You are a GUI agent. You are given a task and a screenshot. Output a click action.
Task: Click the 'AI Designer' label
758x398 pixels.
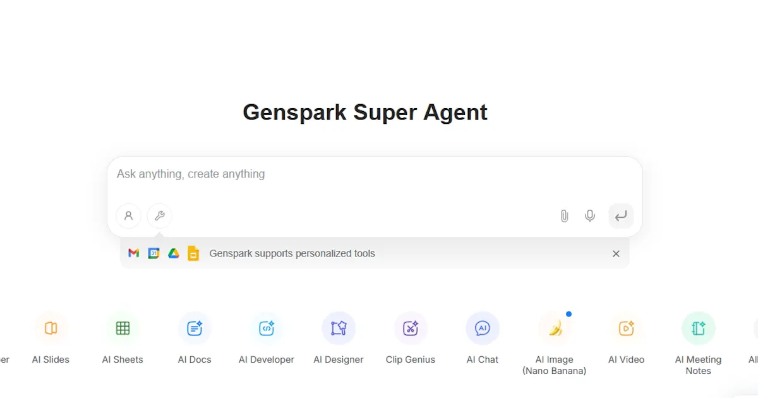pyautogui.click(x=339, y=359)
